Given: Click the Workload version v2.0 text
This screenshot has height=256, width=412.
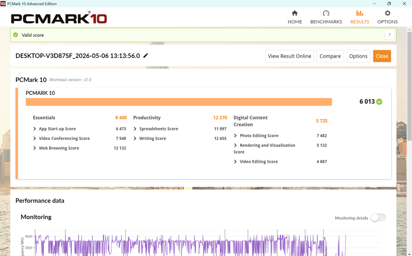Looking at the screenshot, I should click(70, 80).
